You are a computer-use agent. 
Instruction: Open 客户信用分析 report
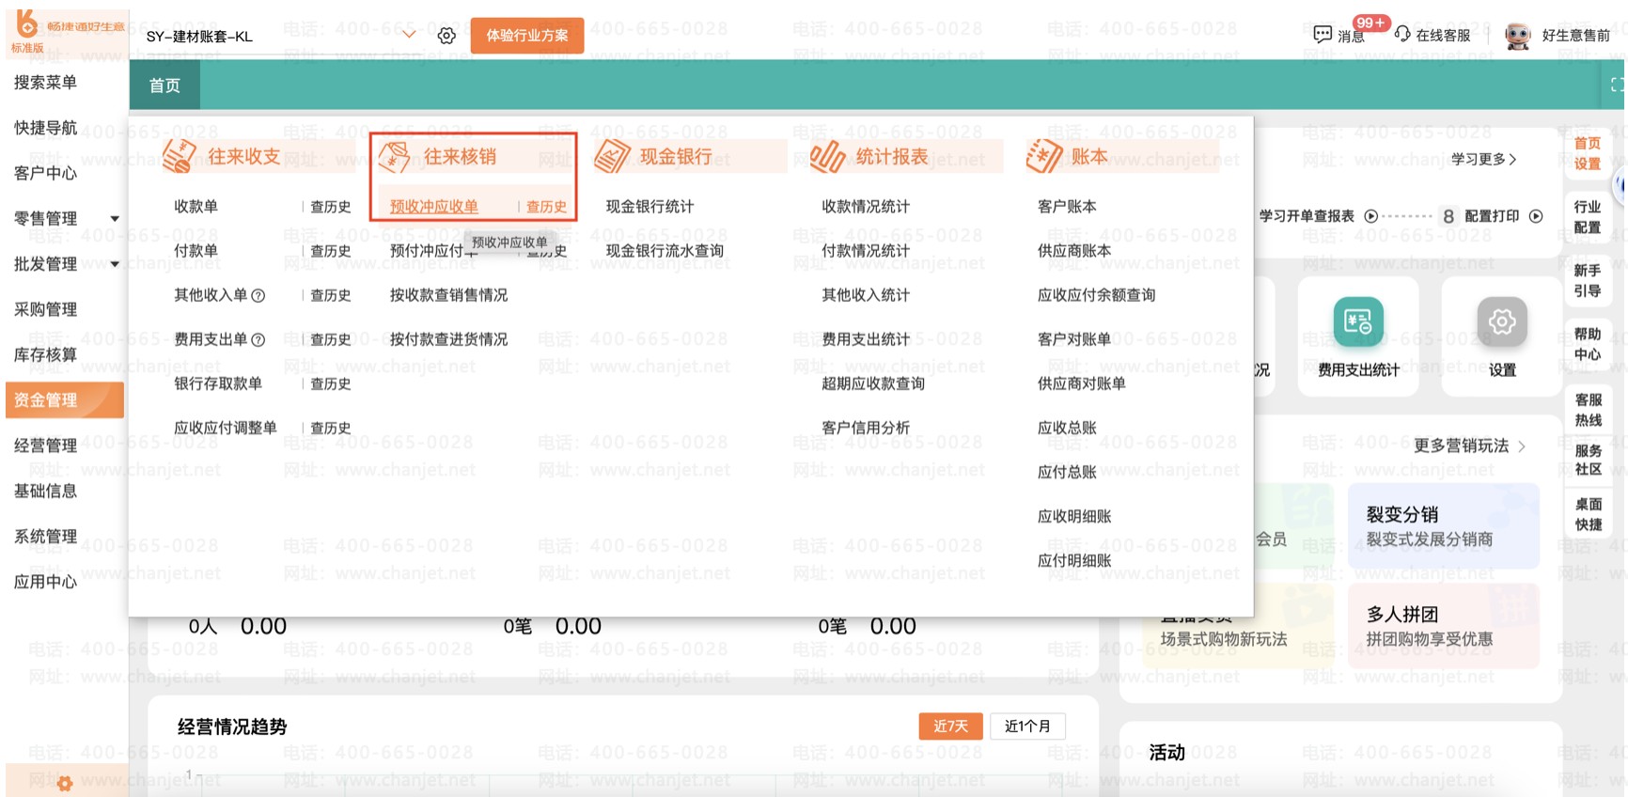click(x=866, y=428)
